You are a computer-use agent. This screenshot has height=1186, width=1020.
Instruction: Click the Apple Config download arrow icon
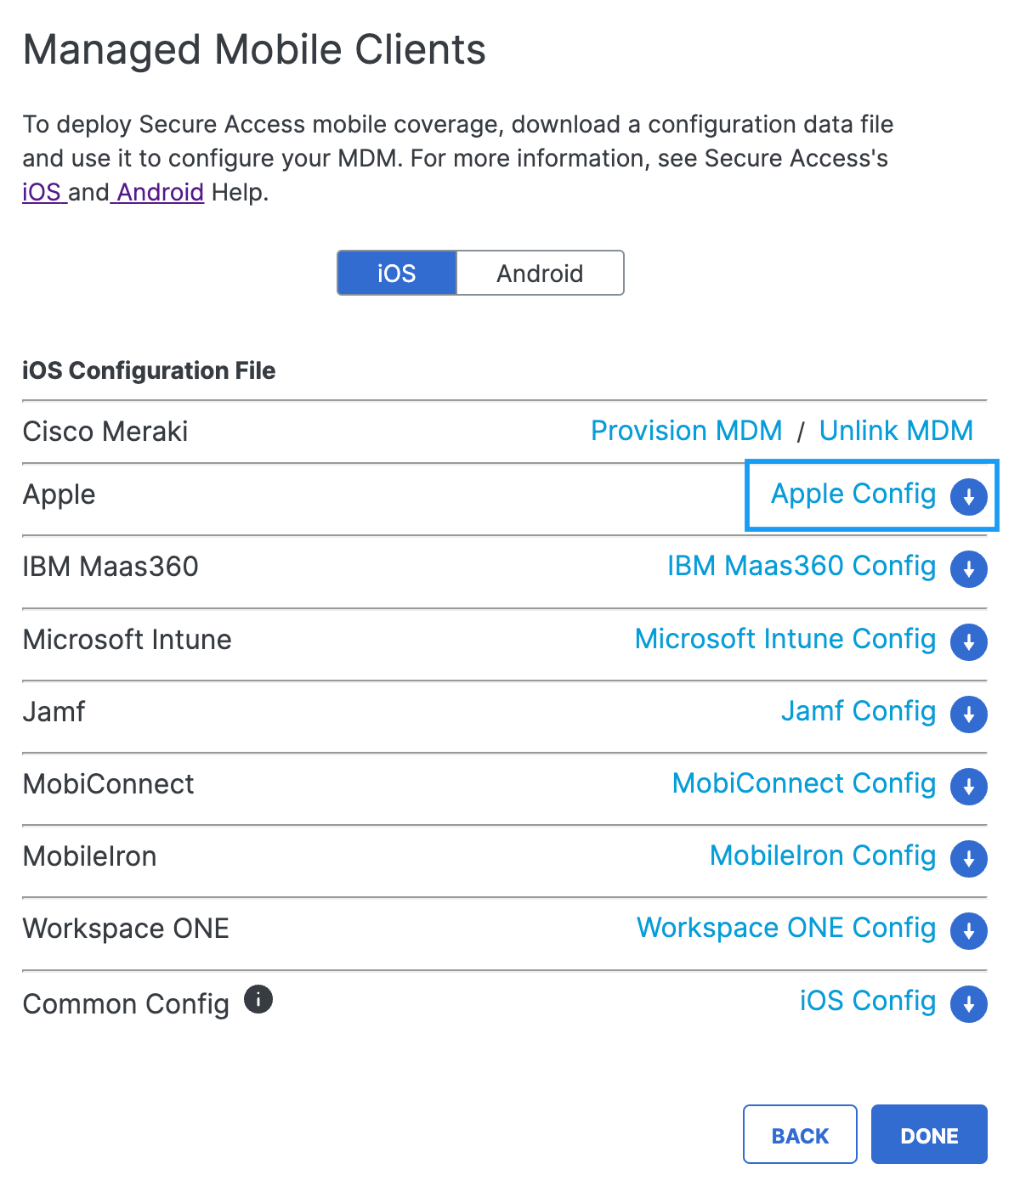coord(969,496)
